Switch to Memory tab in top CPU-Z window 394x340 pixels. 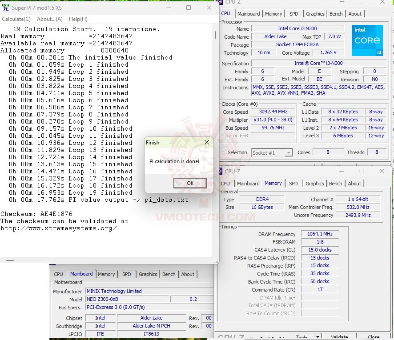[x=273, y=14]
